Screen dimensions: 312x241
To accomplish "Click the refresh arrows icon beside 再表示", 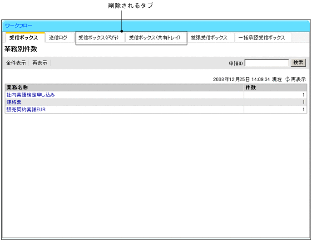I will [x=287, y=79].
